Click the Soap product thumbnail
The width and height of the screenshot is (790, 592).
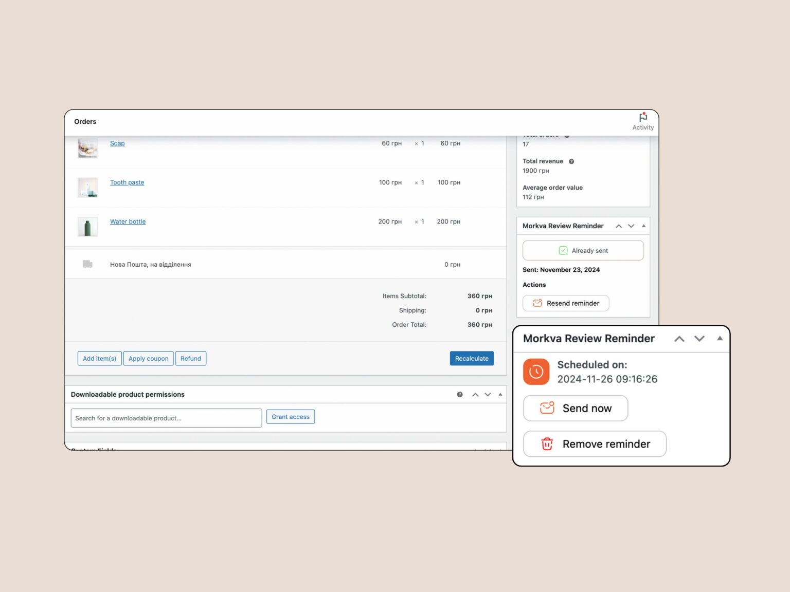(x=87, y=148)
